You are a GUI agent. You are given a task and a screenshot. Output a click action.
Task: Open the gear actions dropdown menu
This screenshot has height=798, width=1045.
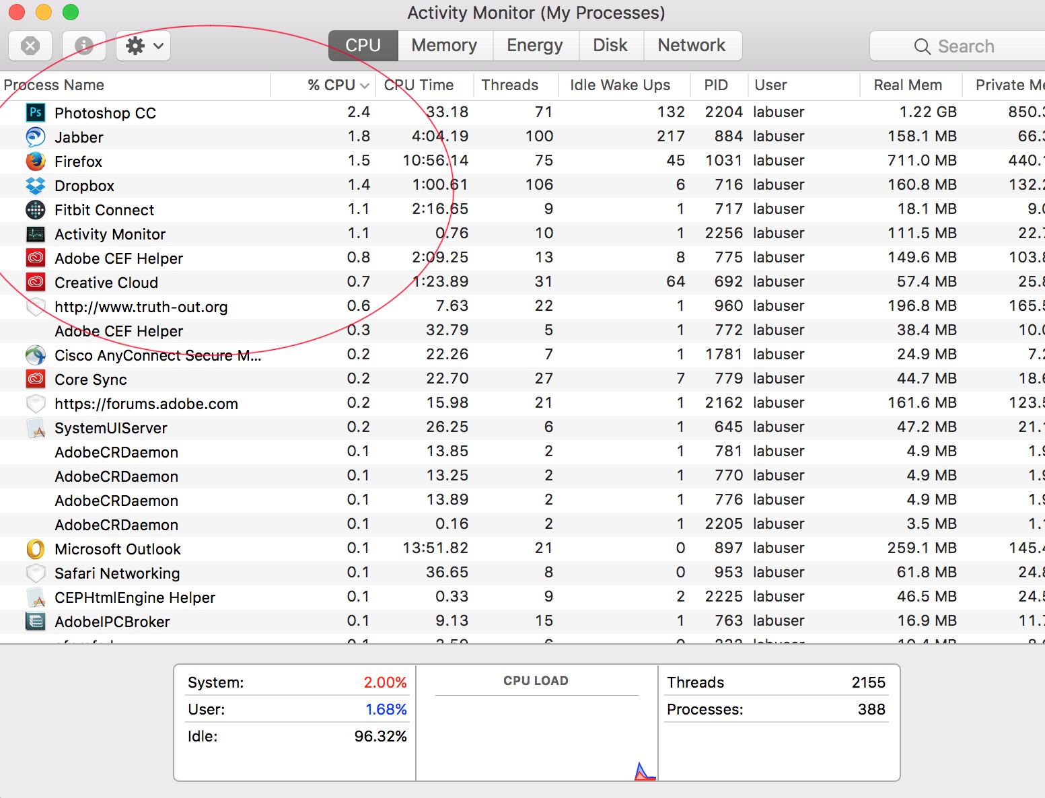pos(143,46)
